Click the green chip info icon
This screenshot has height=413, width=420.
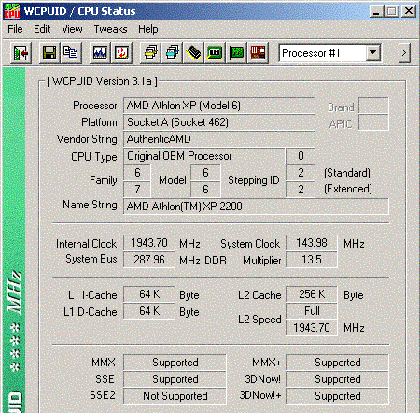215,53
